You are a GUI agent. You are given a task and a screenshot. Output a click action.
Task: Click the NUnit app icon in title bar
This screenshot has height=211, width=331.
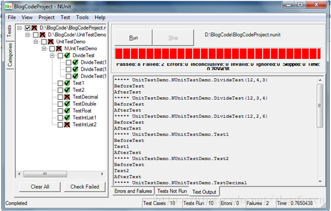coord(8,7)
